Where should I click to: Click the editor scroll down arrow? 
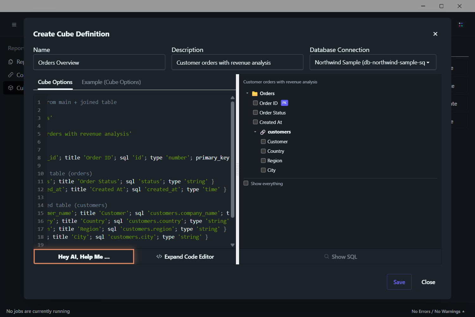(232, 245)
